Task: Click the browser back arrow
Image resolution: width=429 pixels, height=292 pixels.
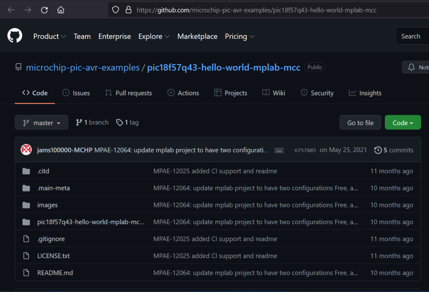Action: [11, 10]
